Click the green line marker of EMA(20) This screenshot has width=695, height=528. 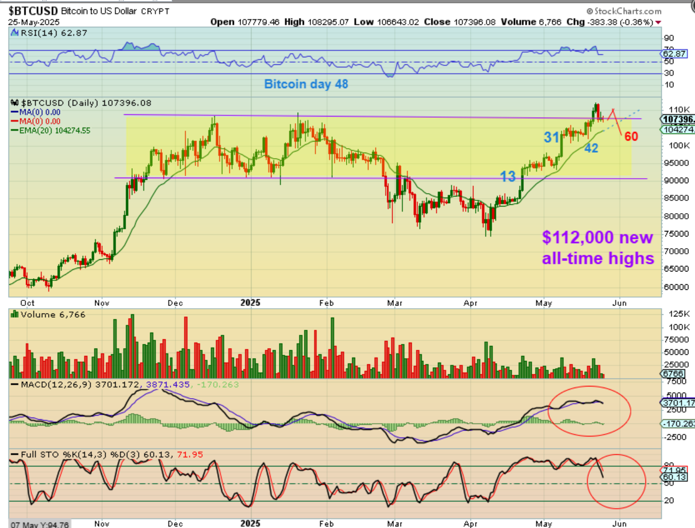(x=13, y=130)
